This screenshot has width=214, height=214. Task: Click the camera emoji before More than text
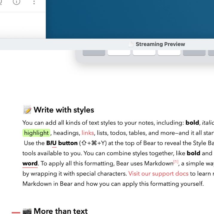[27, 211]
